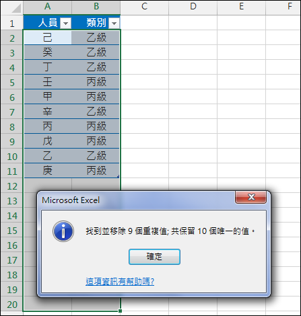Select 丙級 cell in row 11
Viewport: 301px width, 316px height.
click(96, 171)
